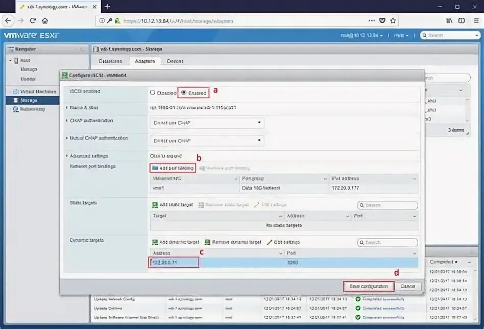
Task: Open Port group column header dropdown
Action: (x=325, y=179)
